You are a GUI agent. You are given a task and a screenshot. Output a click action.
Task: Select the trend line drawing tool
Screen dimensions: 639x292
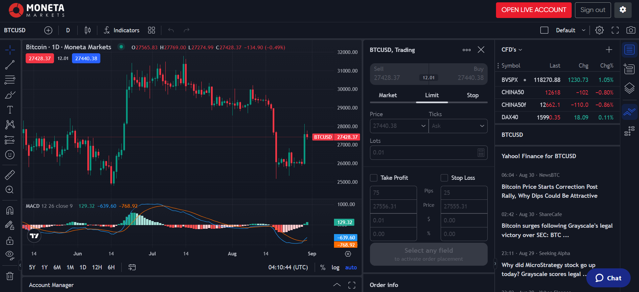10,65
